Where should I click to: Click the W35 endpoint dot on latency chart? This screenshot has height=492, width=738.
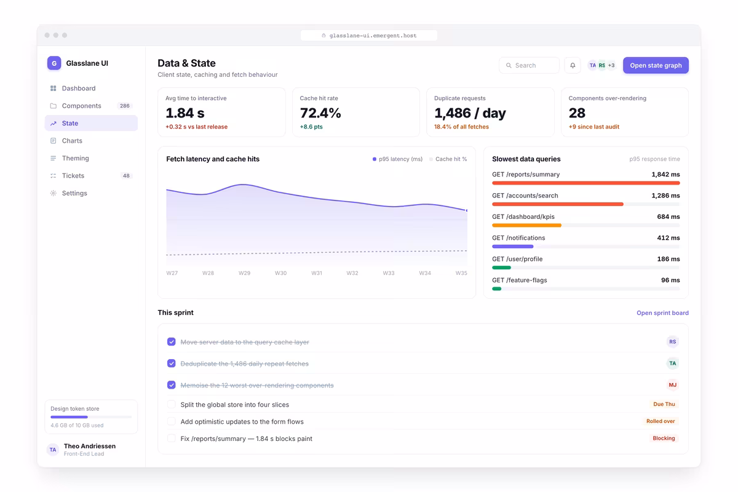click(467, 210)
